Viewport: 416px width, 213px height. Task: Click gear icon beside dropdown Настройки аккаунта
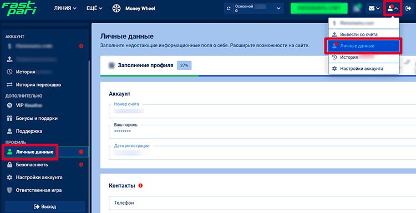tap(334, 69)
